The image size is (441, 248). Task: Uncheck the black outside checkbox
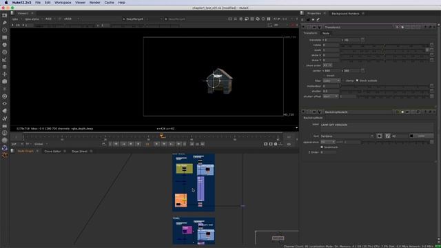pyautogui.click(x=357, y=81)
